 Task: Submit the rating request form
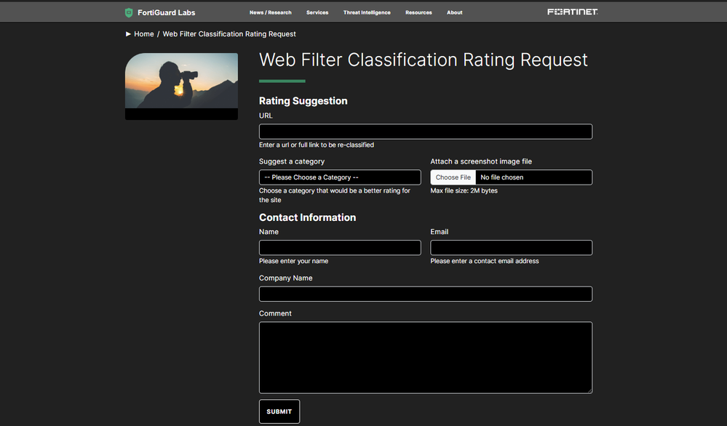click(x=279, y=411)
